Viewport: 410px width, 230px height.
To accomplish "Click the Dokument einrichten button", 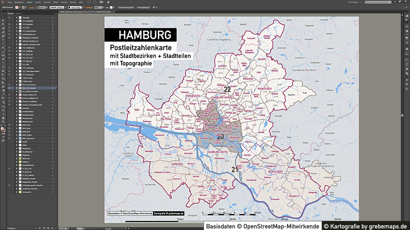I will click(x=126, y=8).
